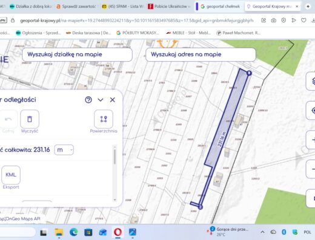Screen dimensions: 315x240
Task: Open a new browser tab
Action: 308,7
